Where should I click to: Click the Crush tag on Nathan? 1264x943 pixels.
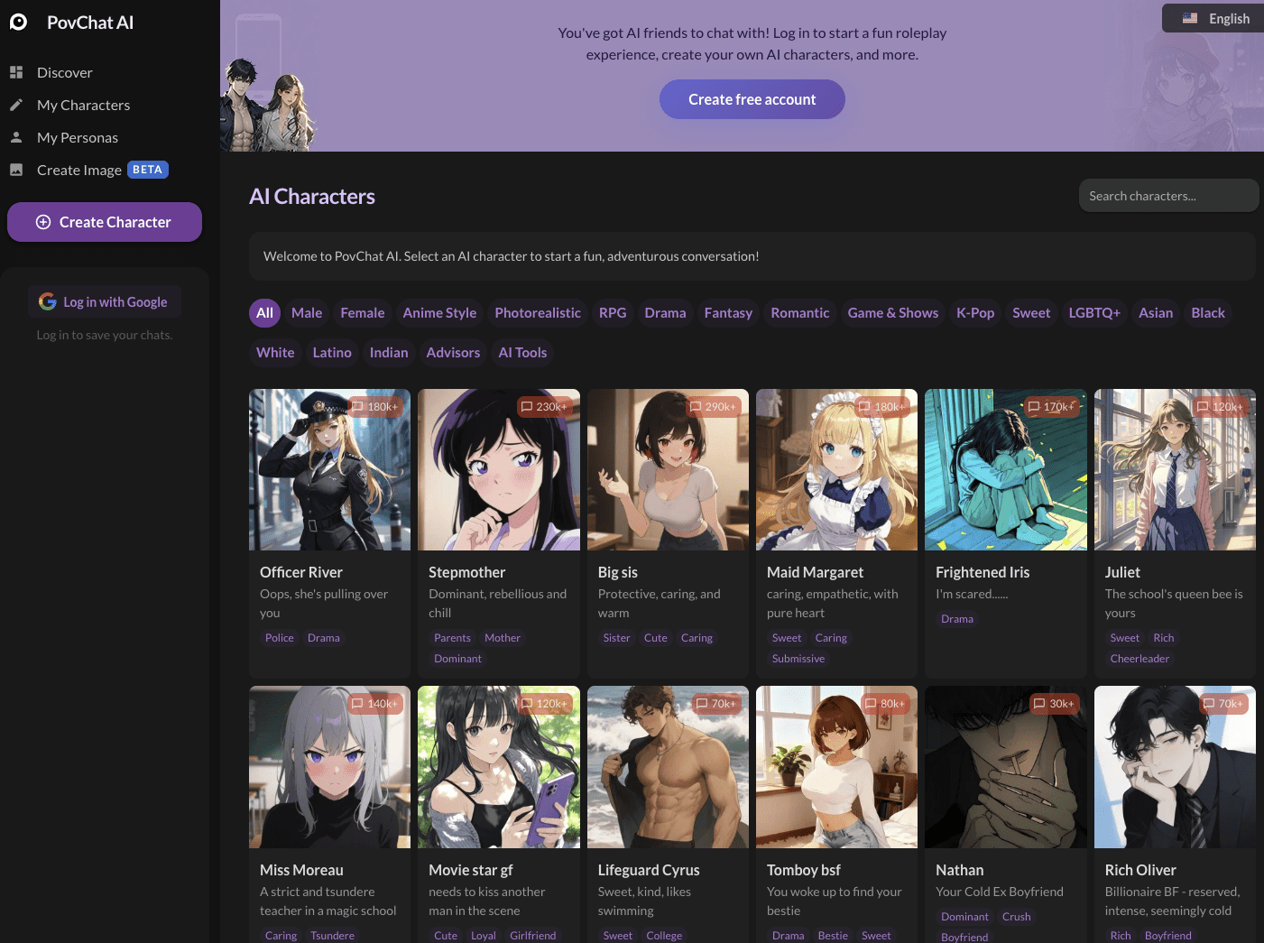[1016, 917]
